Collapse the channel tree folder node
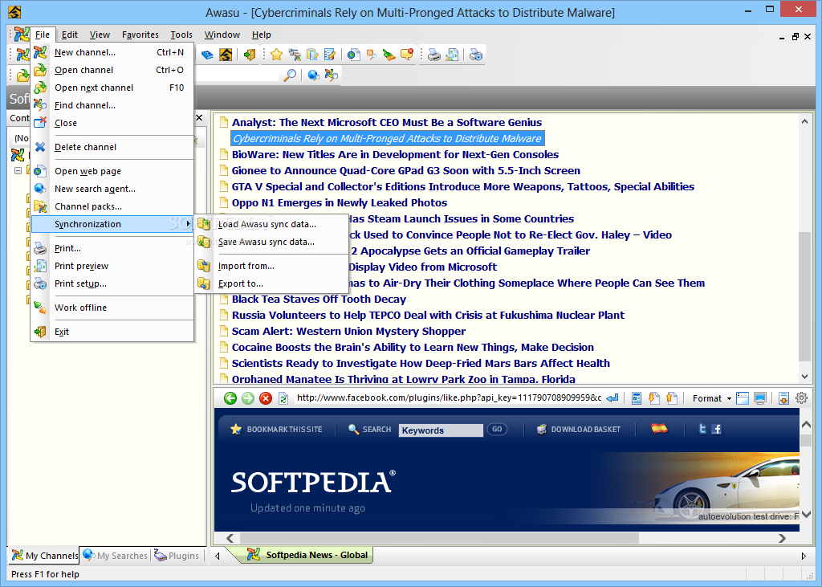Screen dimensions: 822x587 pos(18,170)
